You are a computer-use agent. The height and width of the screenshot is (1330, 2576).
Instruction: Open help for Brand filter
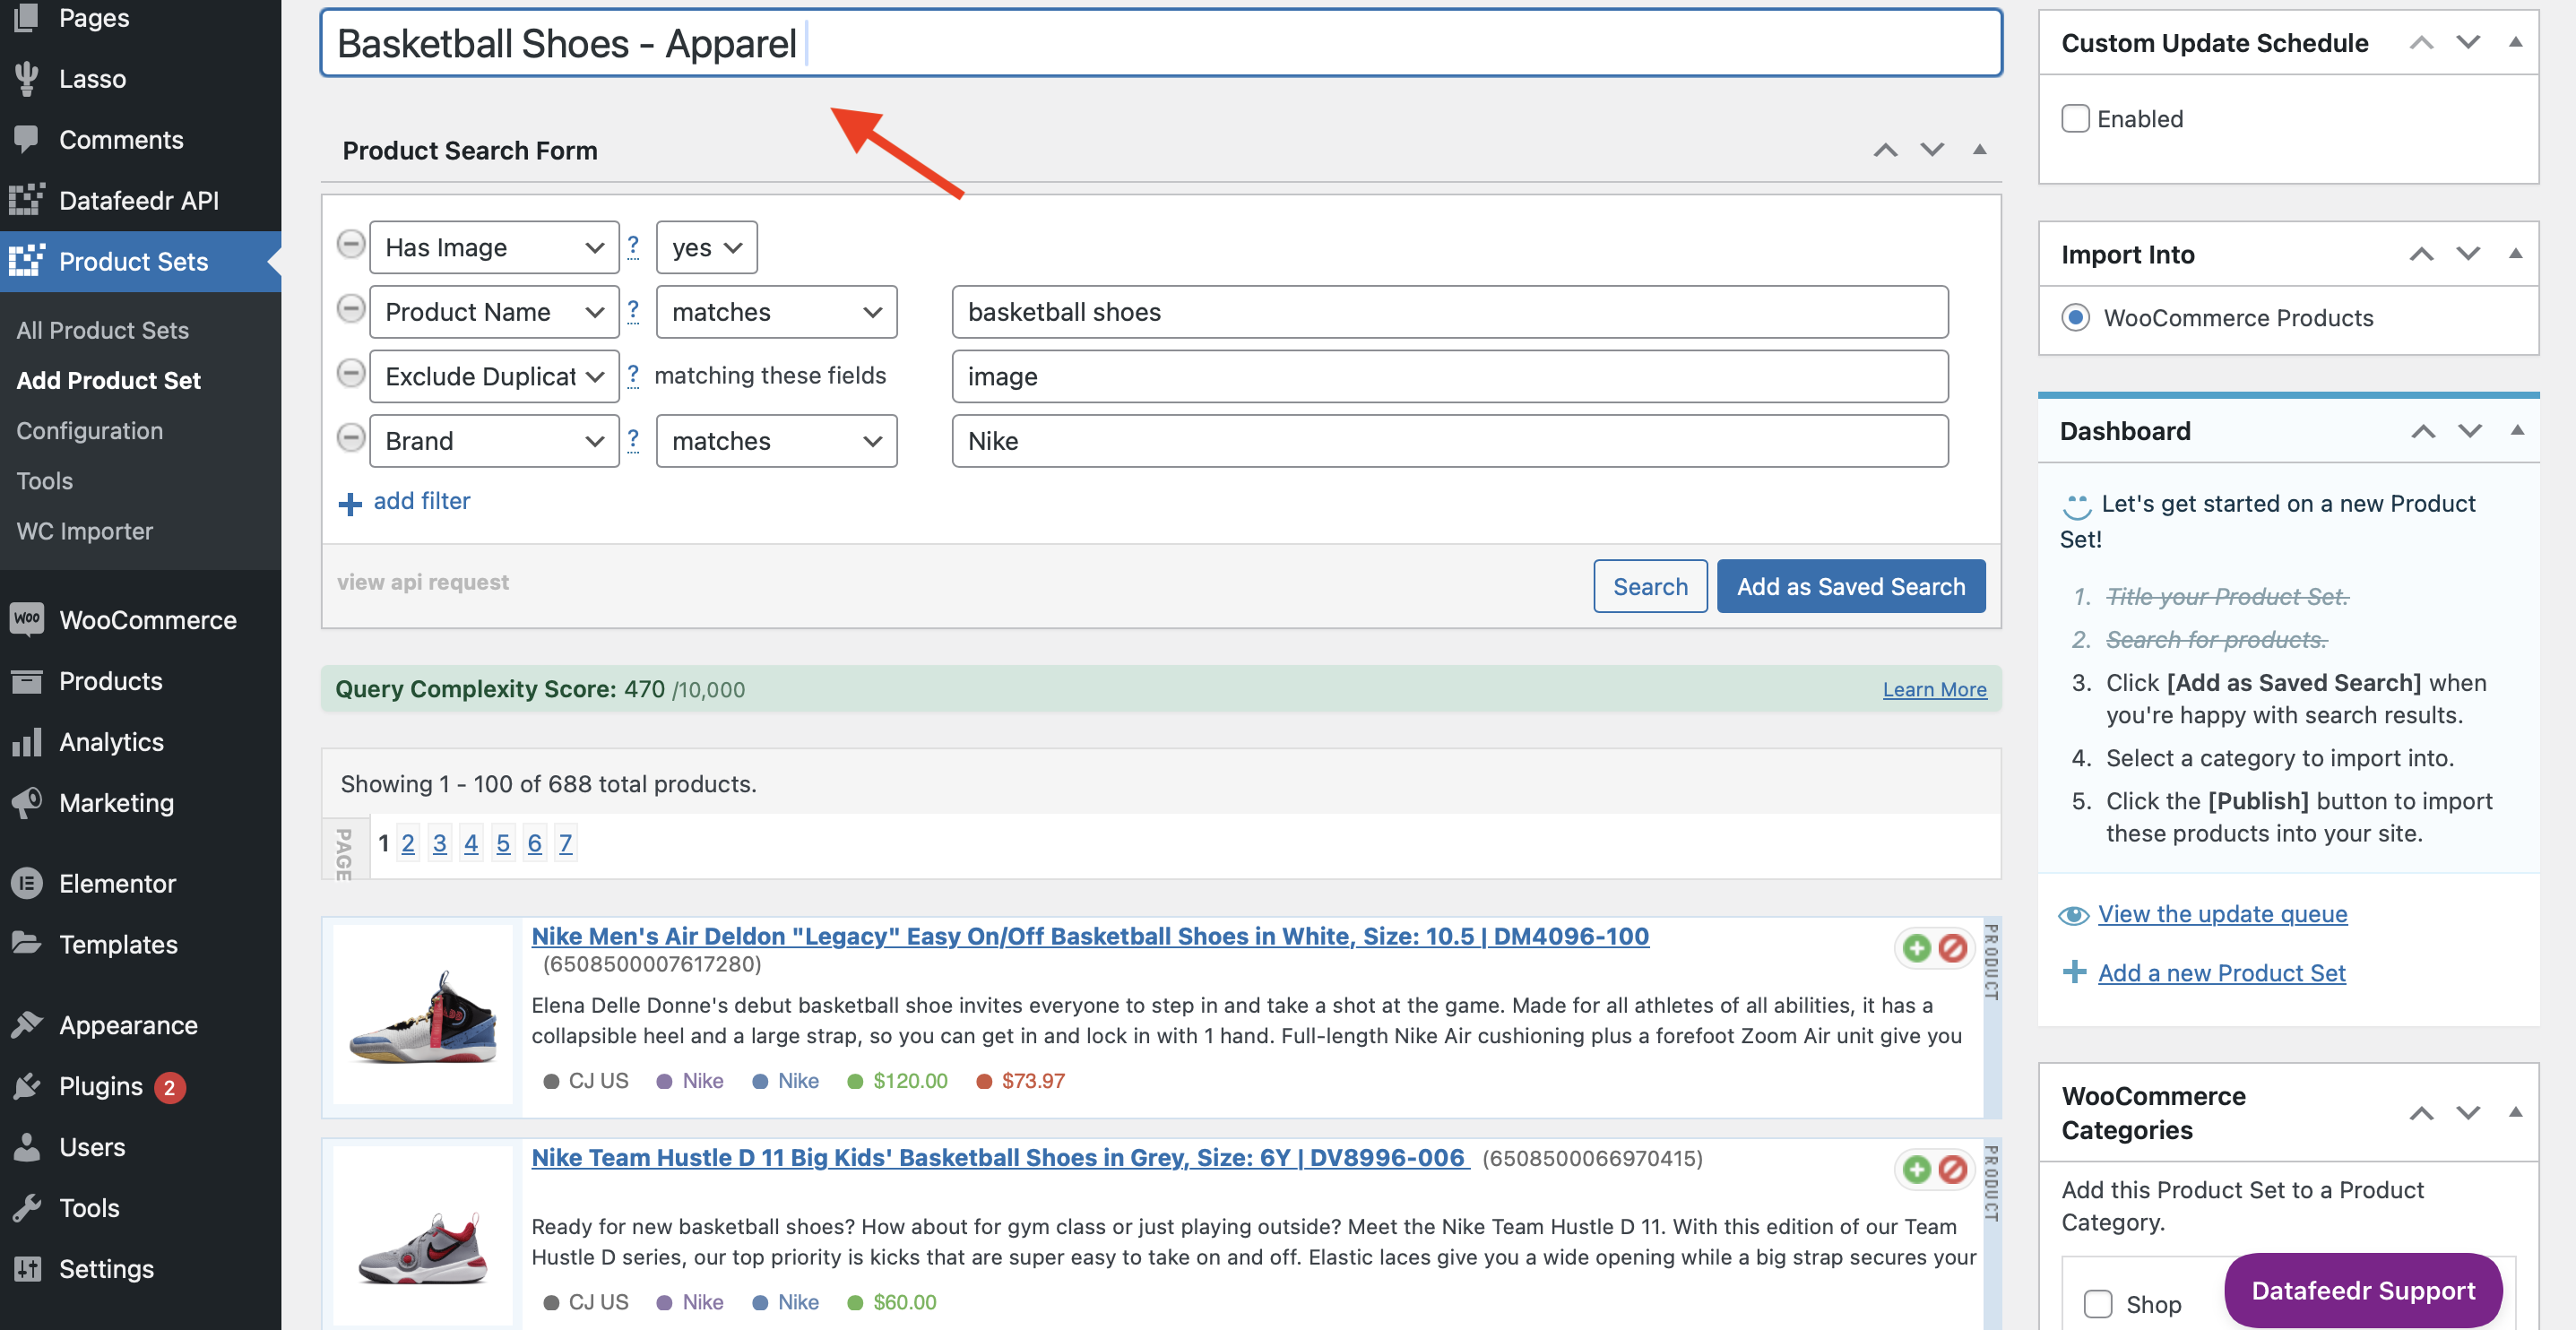(633, 440)
